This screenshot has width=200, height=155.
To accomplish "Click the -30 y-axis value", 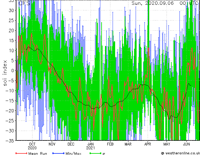I will [10, 131].
